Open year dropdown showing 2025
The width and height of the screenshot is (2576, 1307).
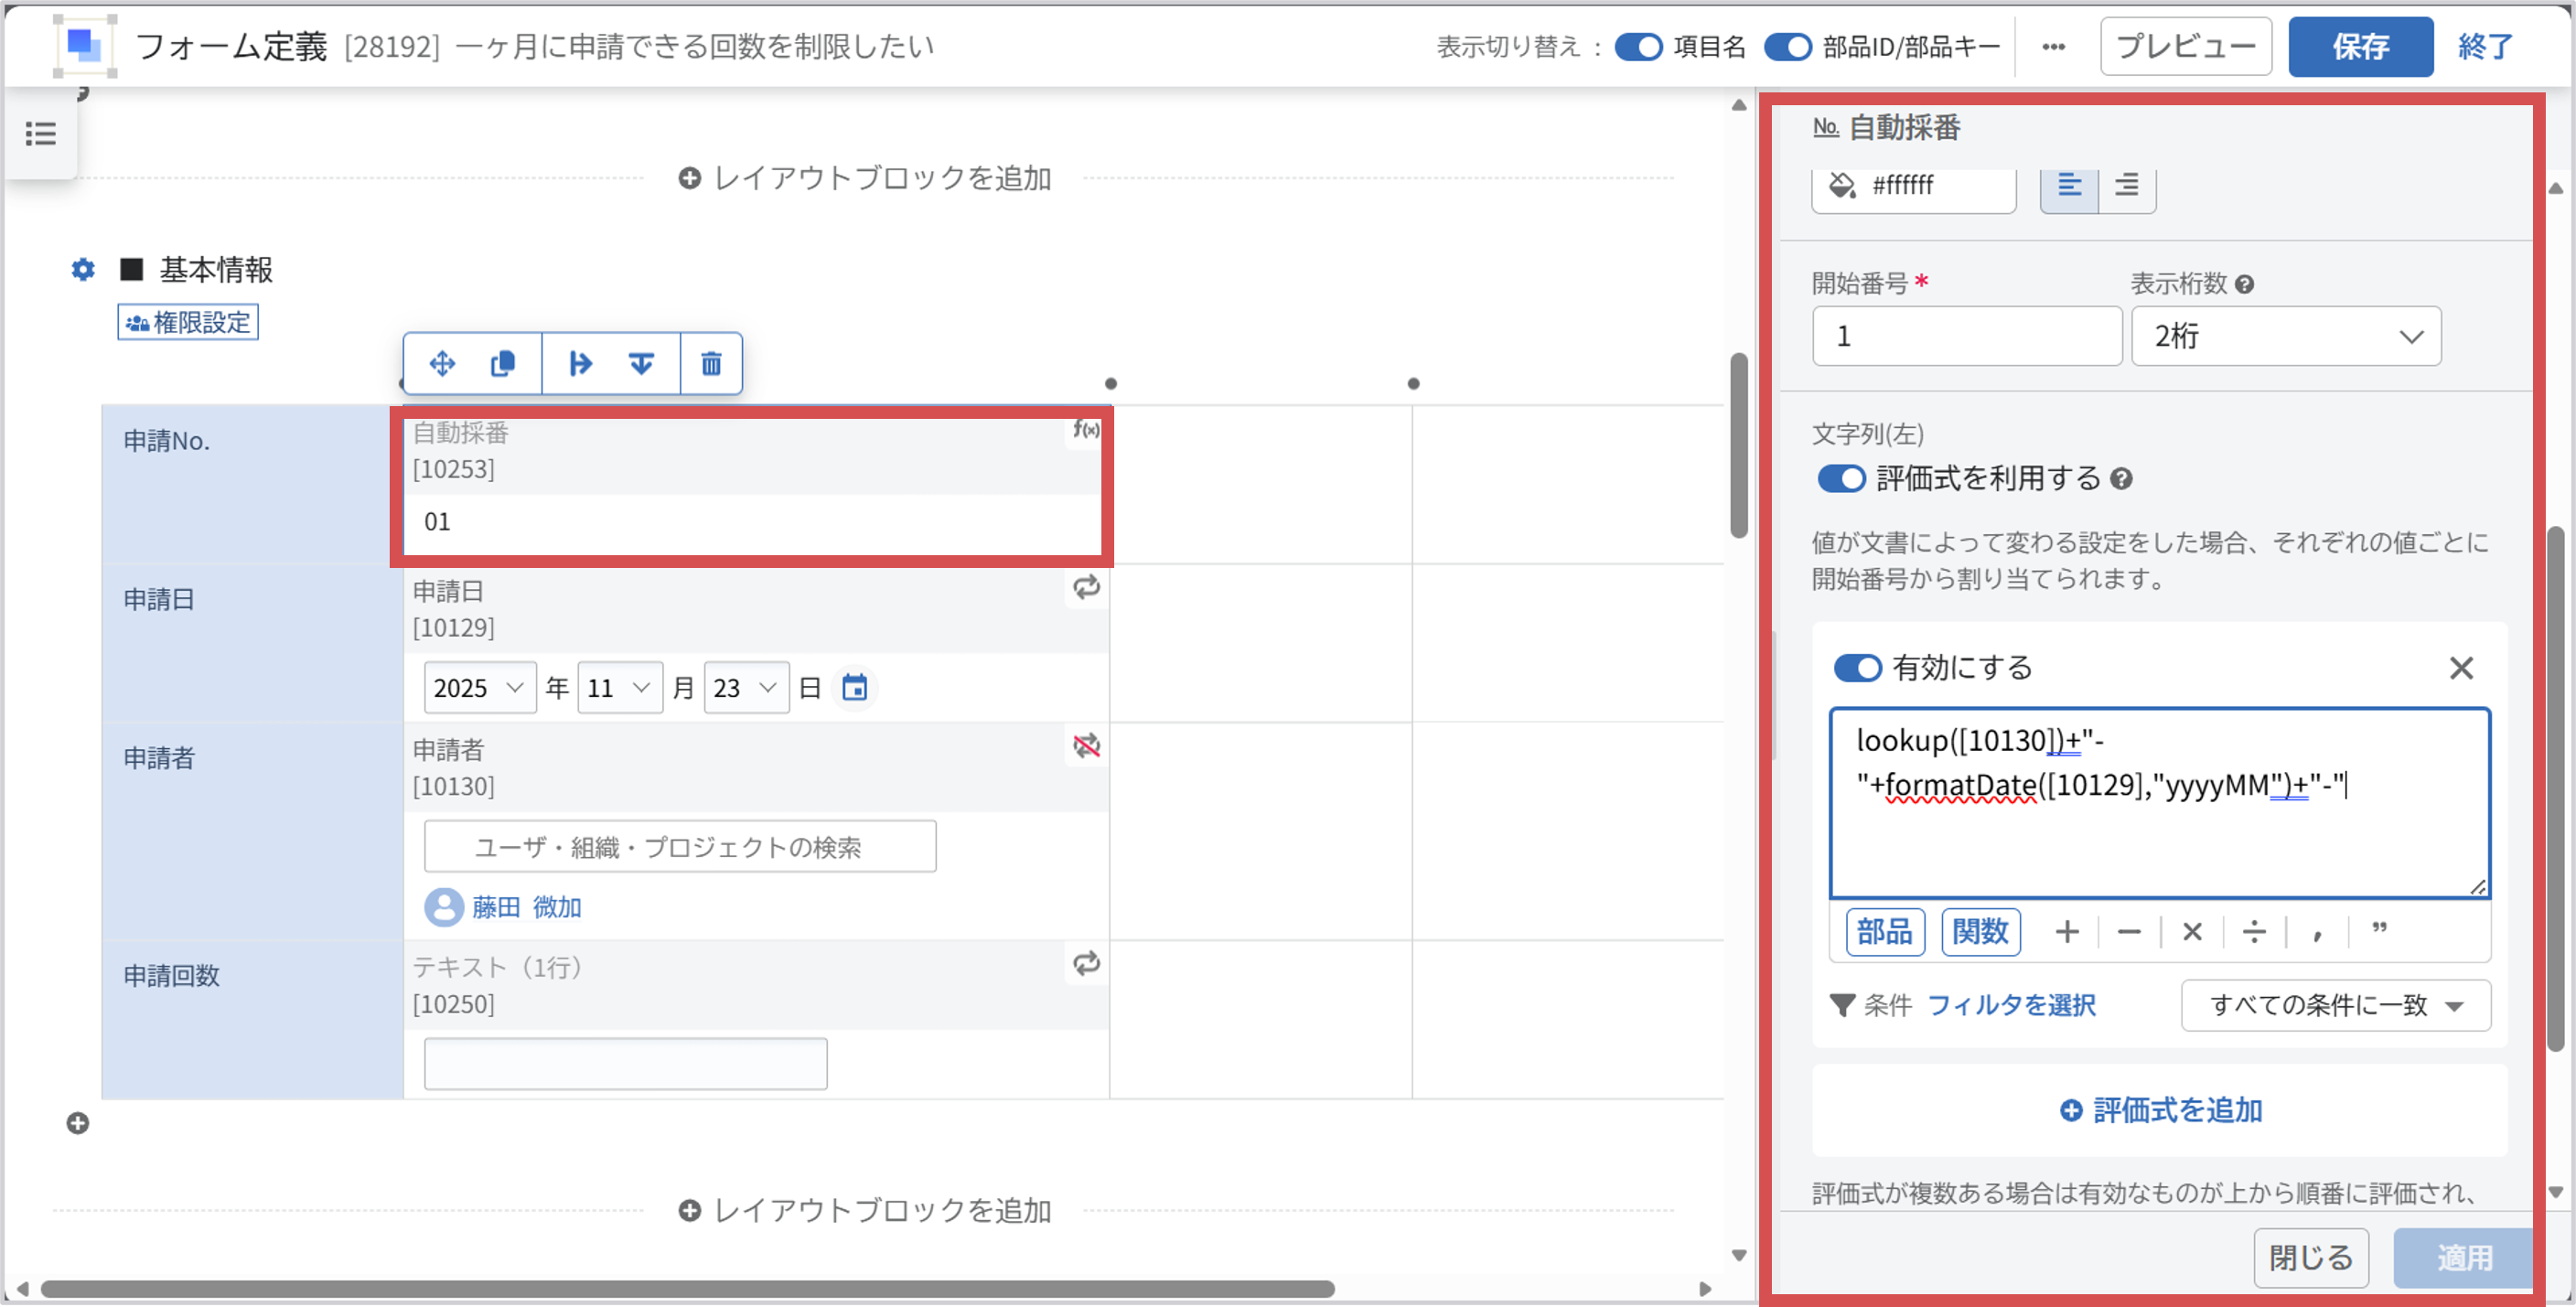[480, 687]
